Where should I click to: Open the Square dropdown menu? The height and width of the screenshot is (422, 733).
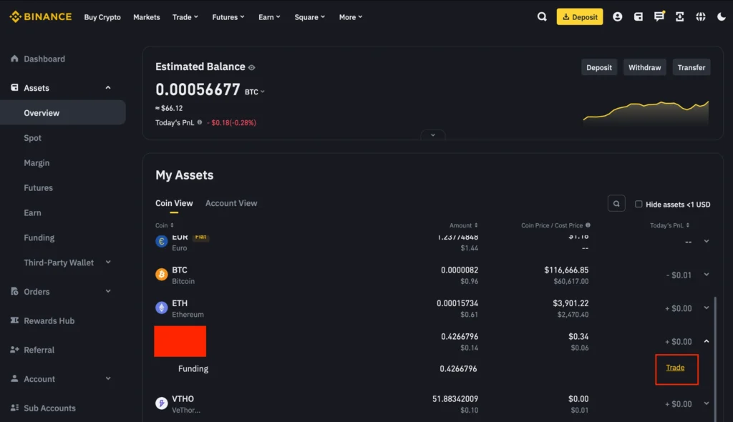pyautogui.click(x=309, y=17)
